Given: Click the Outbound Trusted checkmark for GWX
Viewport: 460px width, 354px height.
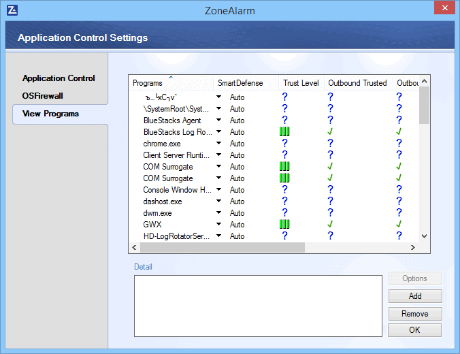Looking at the screenshot, I should [x=330, y=224].
